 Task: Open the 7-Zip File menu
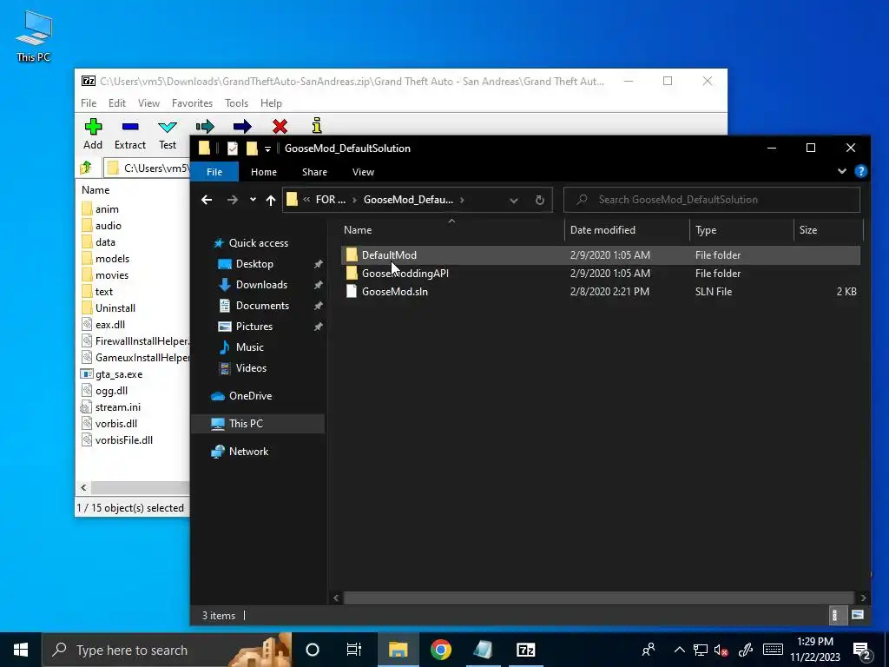tap(89, 103)
